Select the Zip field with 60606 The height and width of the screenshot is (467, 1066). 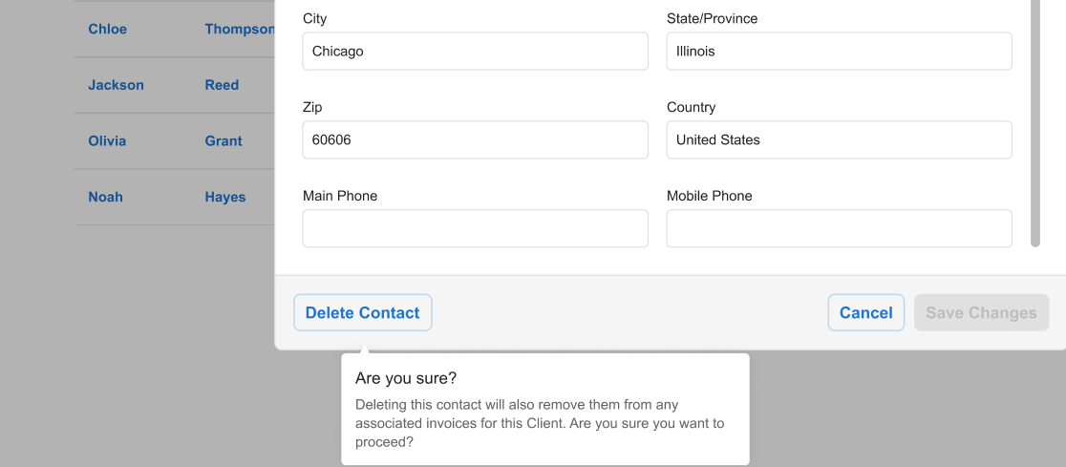[475, 139]
